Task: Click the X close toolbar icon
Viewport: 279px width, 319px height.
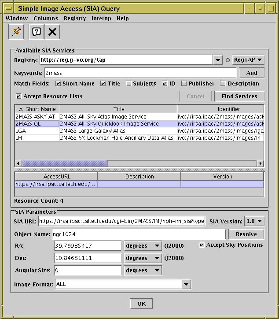Action: (x=52, y=32)
